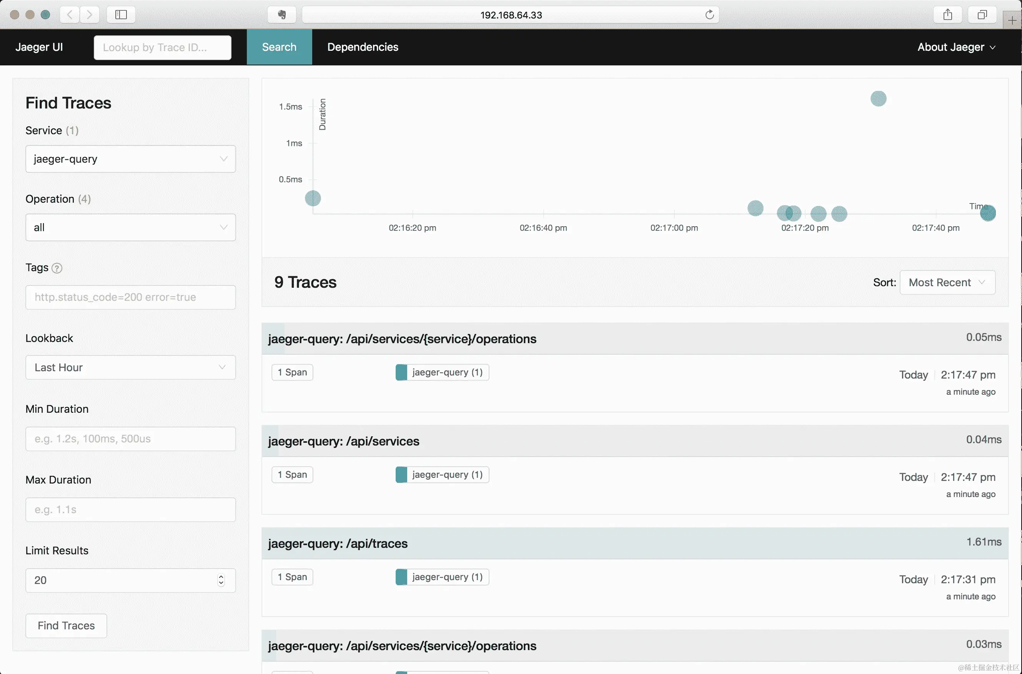Viewport: 1022px width, 674px height.
Task: Open the Safari share icon
Action: pos(947,15)
